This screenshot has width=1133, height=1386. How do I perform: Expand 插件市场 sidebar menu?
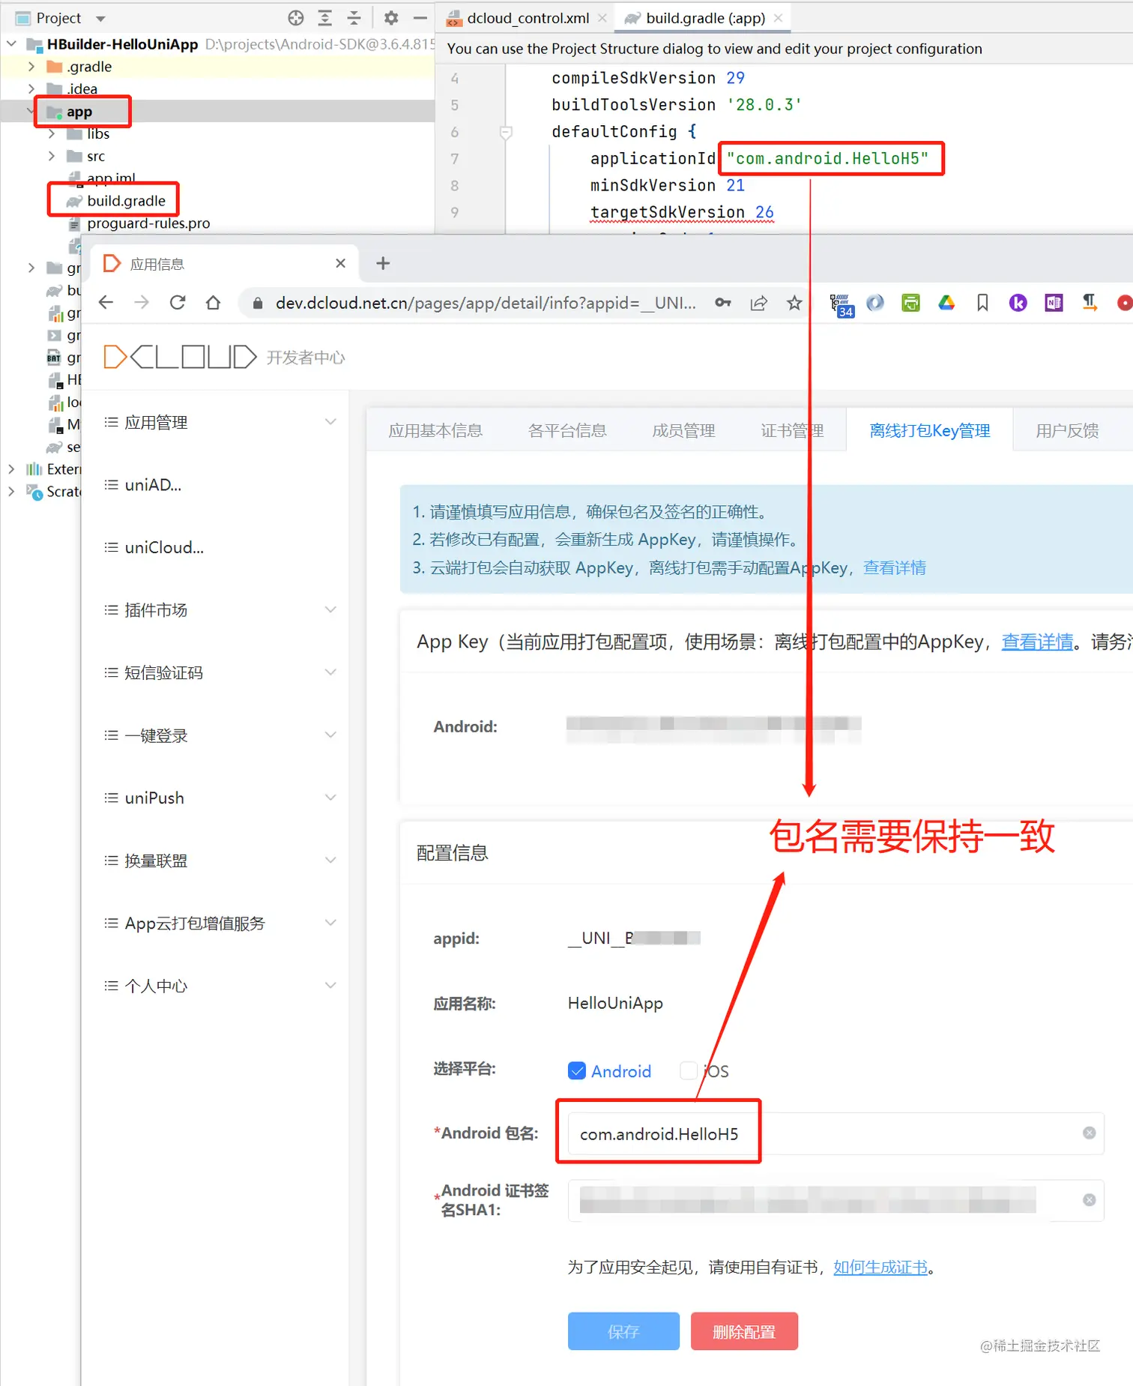coord(330,609)
